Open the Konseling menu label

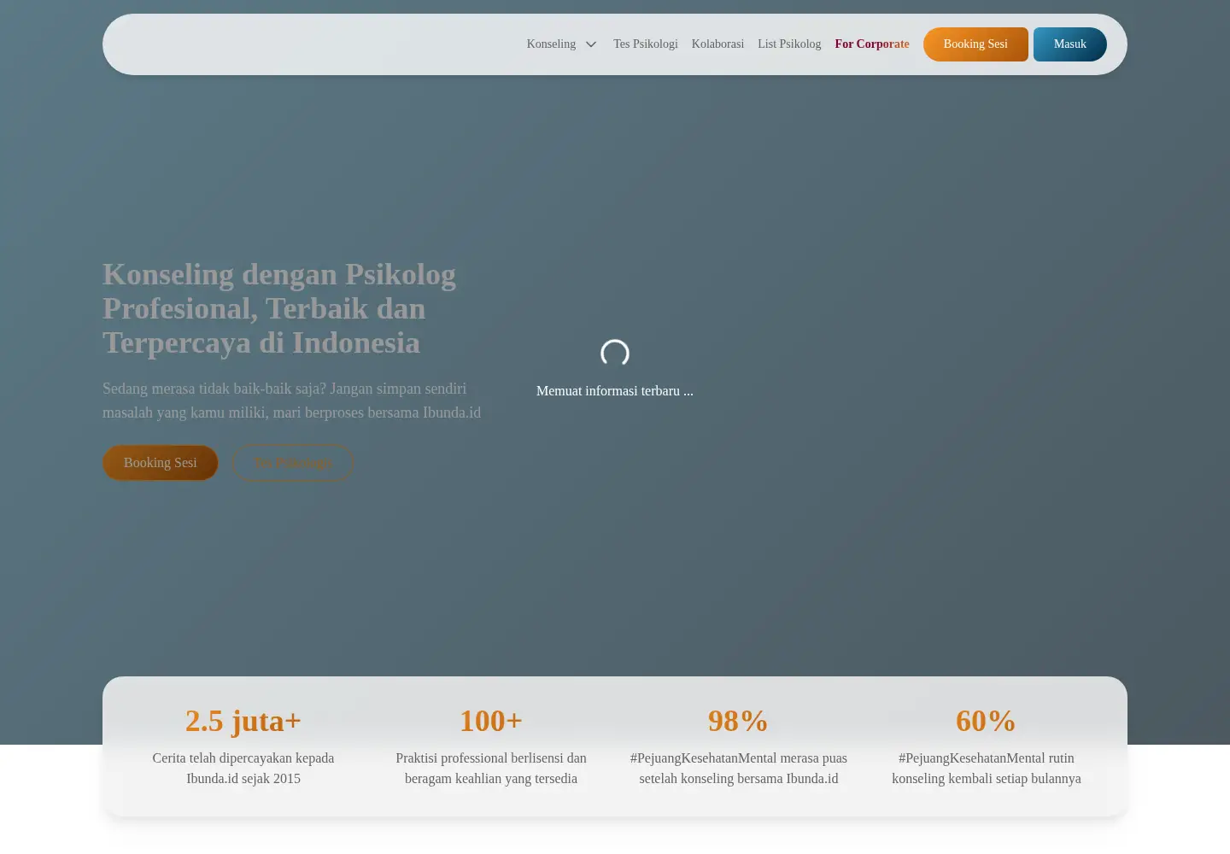(551, 44)
